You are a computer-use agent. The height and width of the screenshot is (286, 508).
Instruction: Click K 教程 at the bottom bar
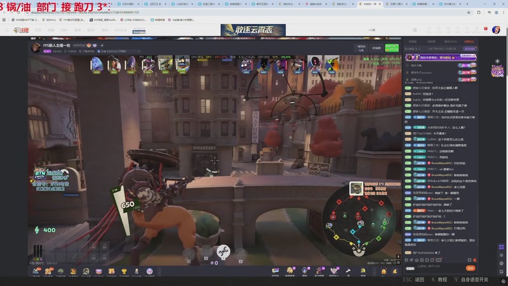click(x=439, y=280)
